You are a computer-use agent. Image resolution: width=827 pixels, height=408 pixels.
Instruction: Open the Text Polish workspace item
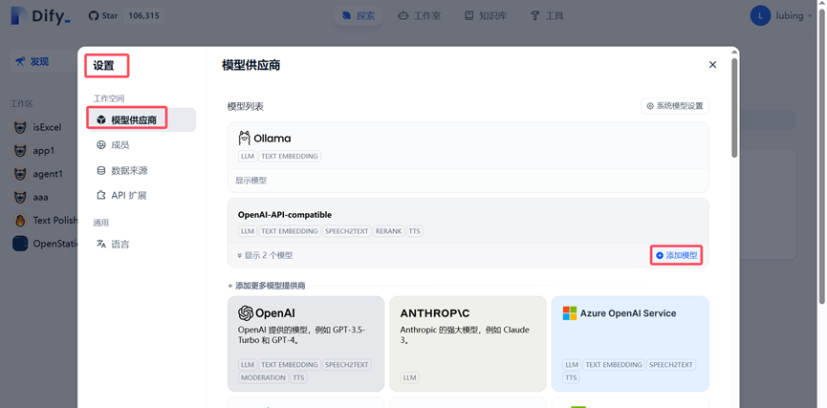(54, 221)
